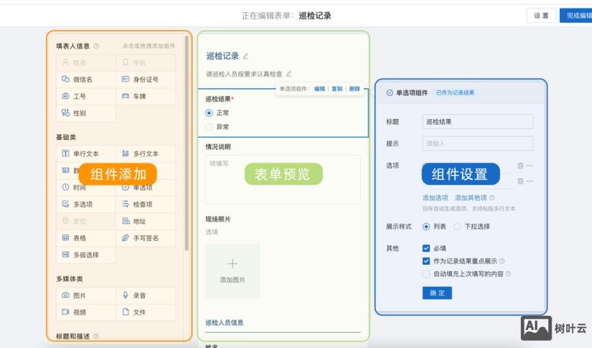Click 复制 in the component toolbar
This screenshot has height=348, width=592.
tap(337, 88)
